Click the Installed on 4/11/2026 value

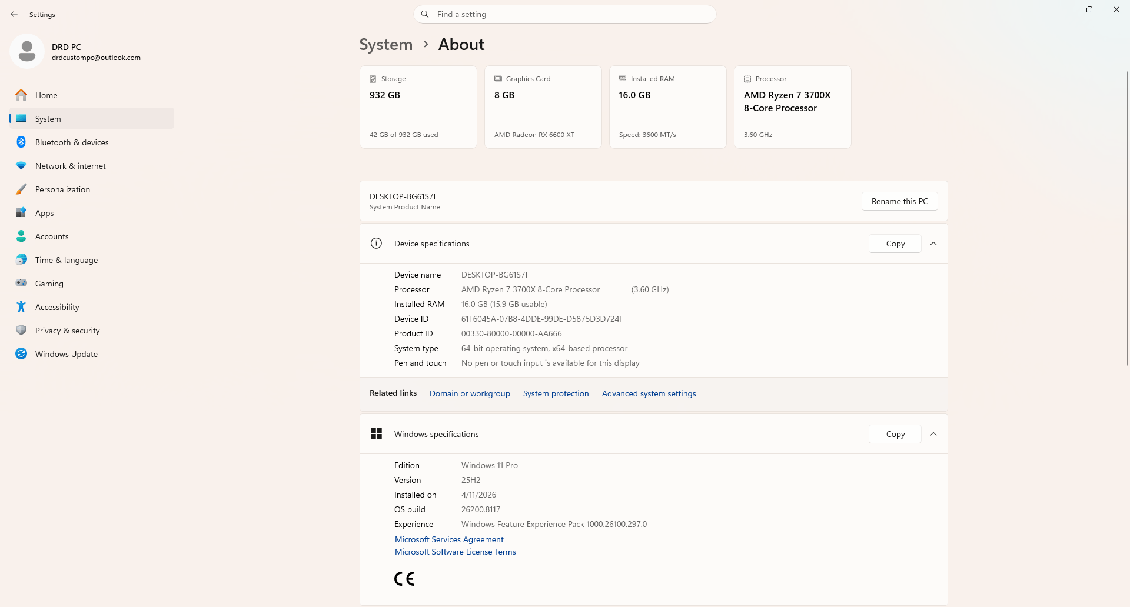478,495
